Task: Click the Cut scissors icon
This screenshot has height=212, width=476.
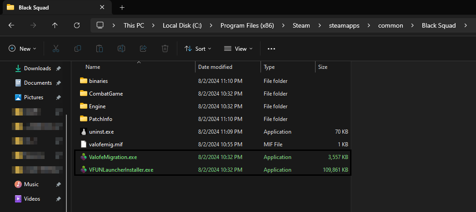Action: coord(56,48)
